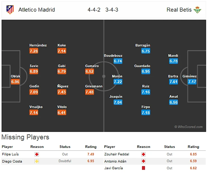The height and width of the screenshot is (178, 207).
Task: Click Diego Costa yellow doubtful icon
Action: (37, 161)
